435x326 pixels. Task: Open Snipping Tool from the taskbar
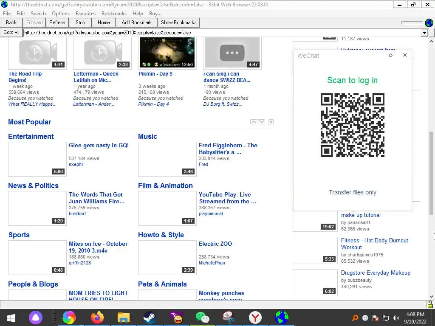tap(229, 318)
